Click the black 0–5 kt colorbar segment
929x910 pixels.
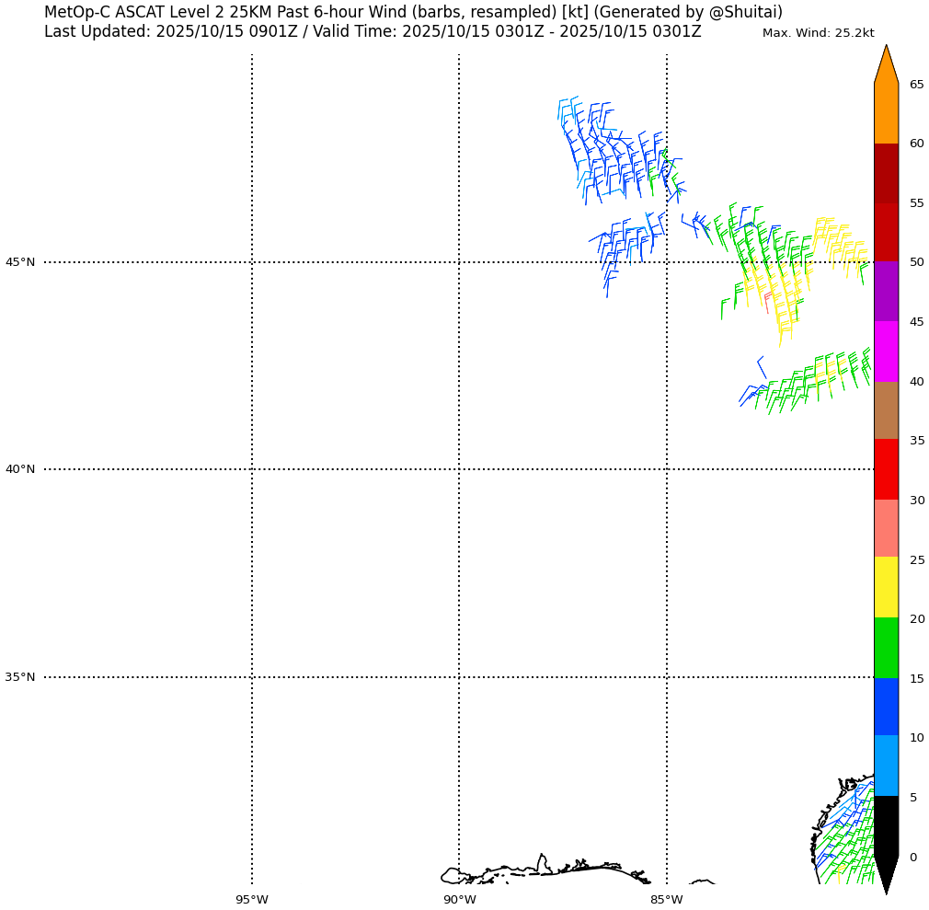coord(886,826)
